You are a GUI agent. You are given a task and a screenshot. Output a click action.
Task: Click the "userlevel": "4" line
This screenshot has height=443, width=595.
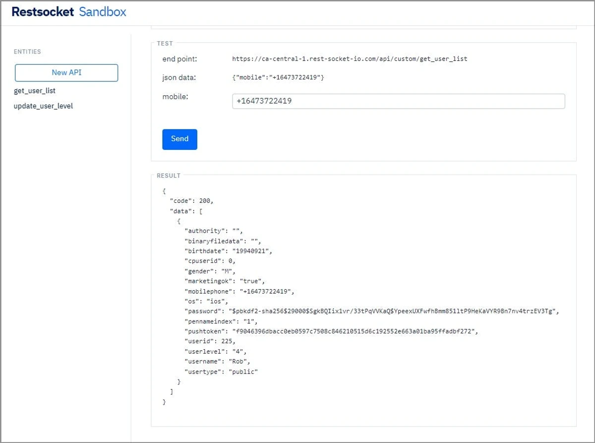click(x=215, y=351)
